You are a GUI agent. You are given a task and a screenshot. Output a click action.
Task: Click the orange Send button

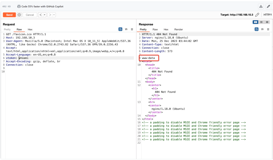tap(9, 15)
